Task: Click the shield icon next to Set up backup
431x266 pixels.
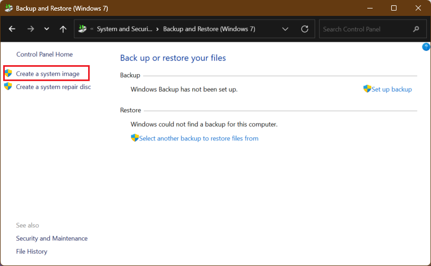Action: [367, 88]
